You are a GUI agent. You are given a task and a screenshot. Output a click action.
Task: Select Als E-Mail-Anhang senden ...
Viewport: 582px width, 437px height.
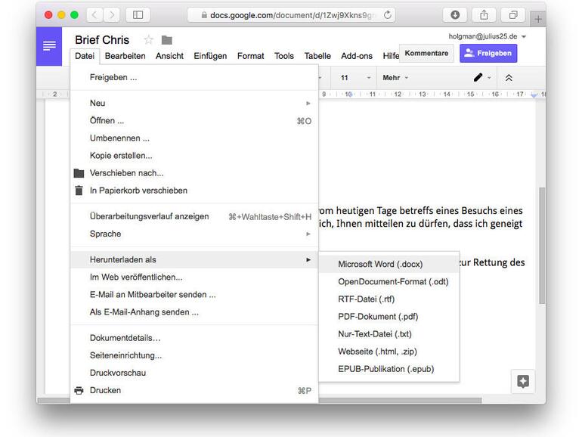click(194, 312)
